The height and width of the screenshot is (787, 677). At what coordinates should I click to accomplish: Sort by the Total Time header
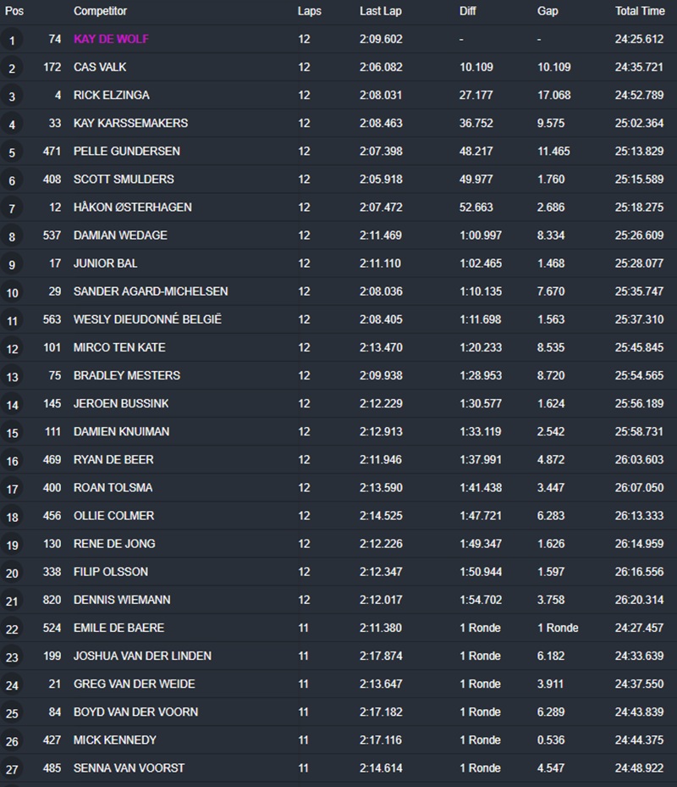pyautogui.click(x=640, y=11)
